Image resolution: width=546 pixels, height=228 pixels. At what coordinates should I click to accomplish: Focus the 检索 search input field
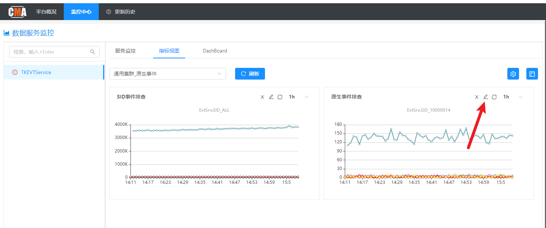coord(49,52)
